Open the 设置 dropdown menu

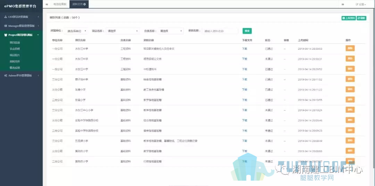pos(361,4)
